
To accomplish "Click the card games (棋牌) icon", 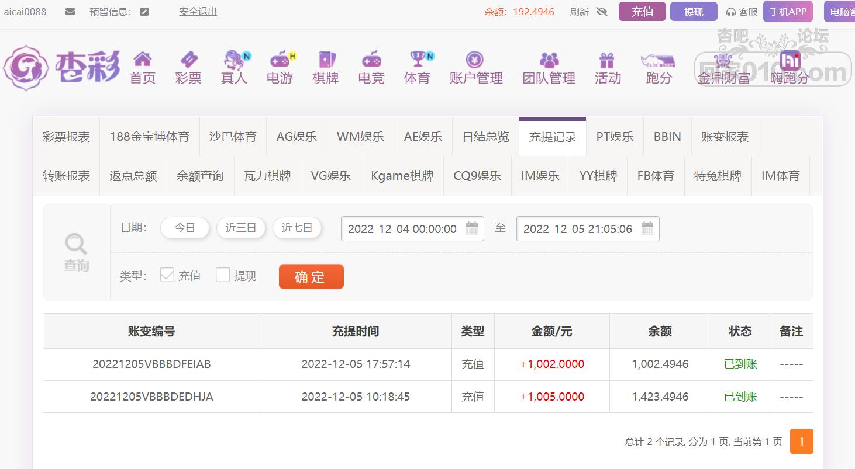I will tap(326, 60).
